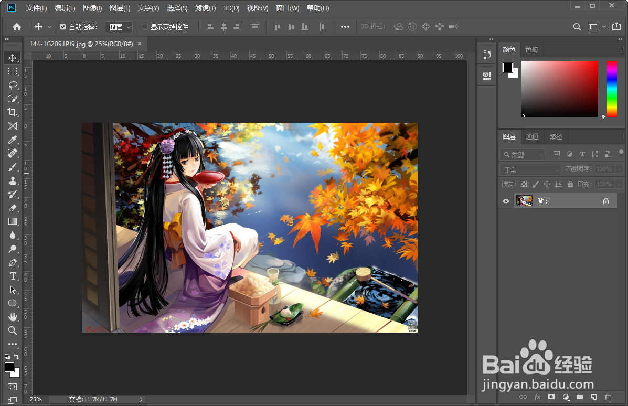Viewport: 628px width, 406px height.
Task: Click the Share icon
Action: tap(616, 27)
